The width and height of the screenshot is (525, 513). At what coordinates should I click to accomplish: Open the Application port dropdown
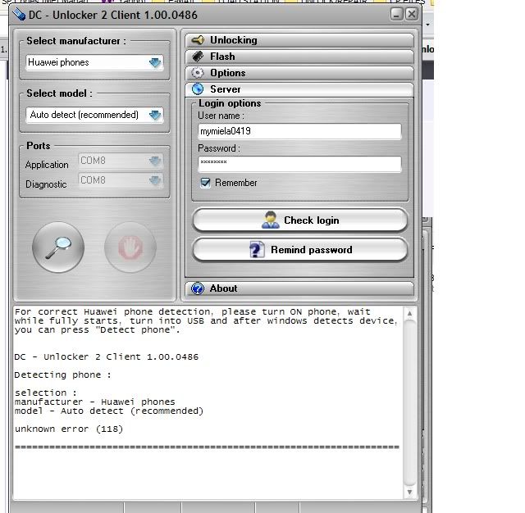[x=155, y=161]
